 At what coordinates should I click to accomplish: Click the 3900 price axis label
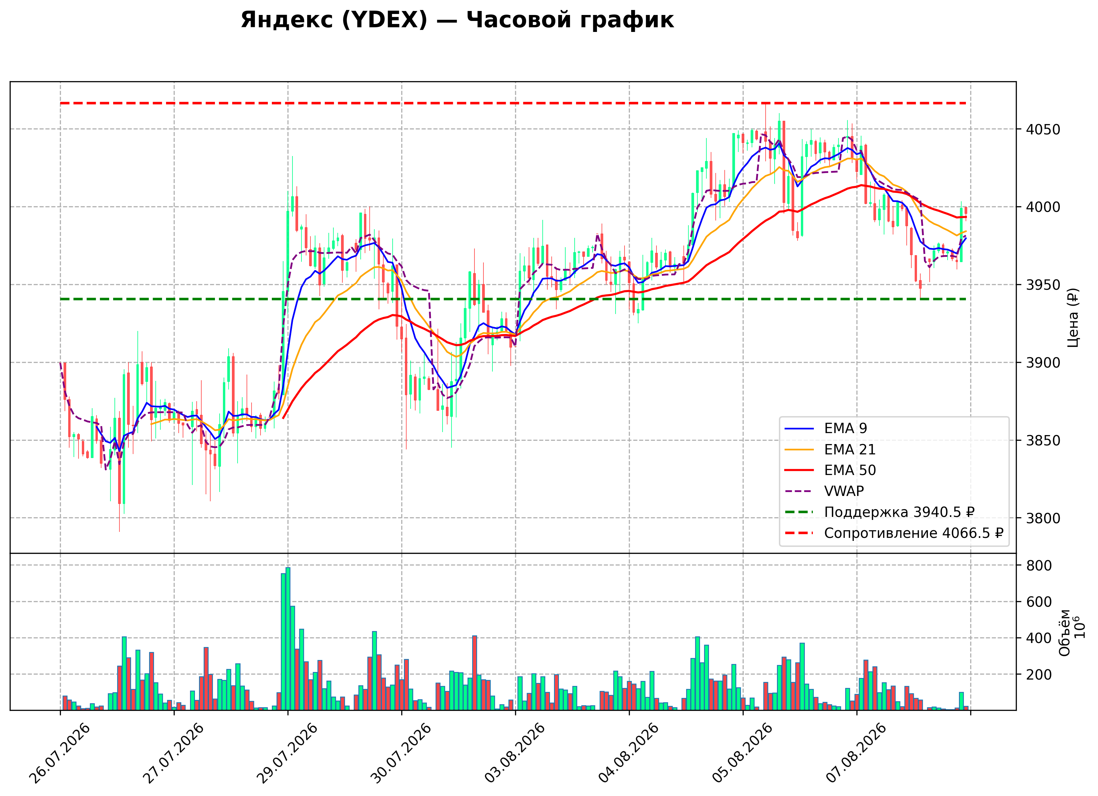(x=1043, y=363)
